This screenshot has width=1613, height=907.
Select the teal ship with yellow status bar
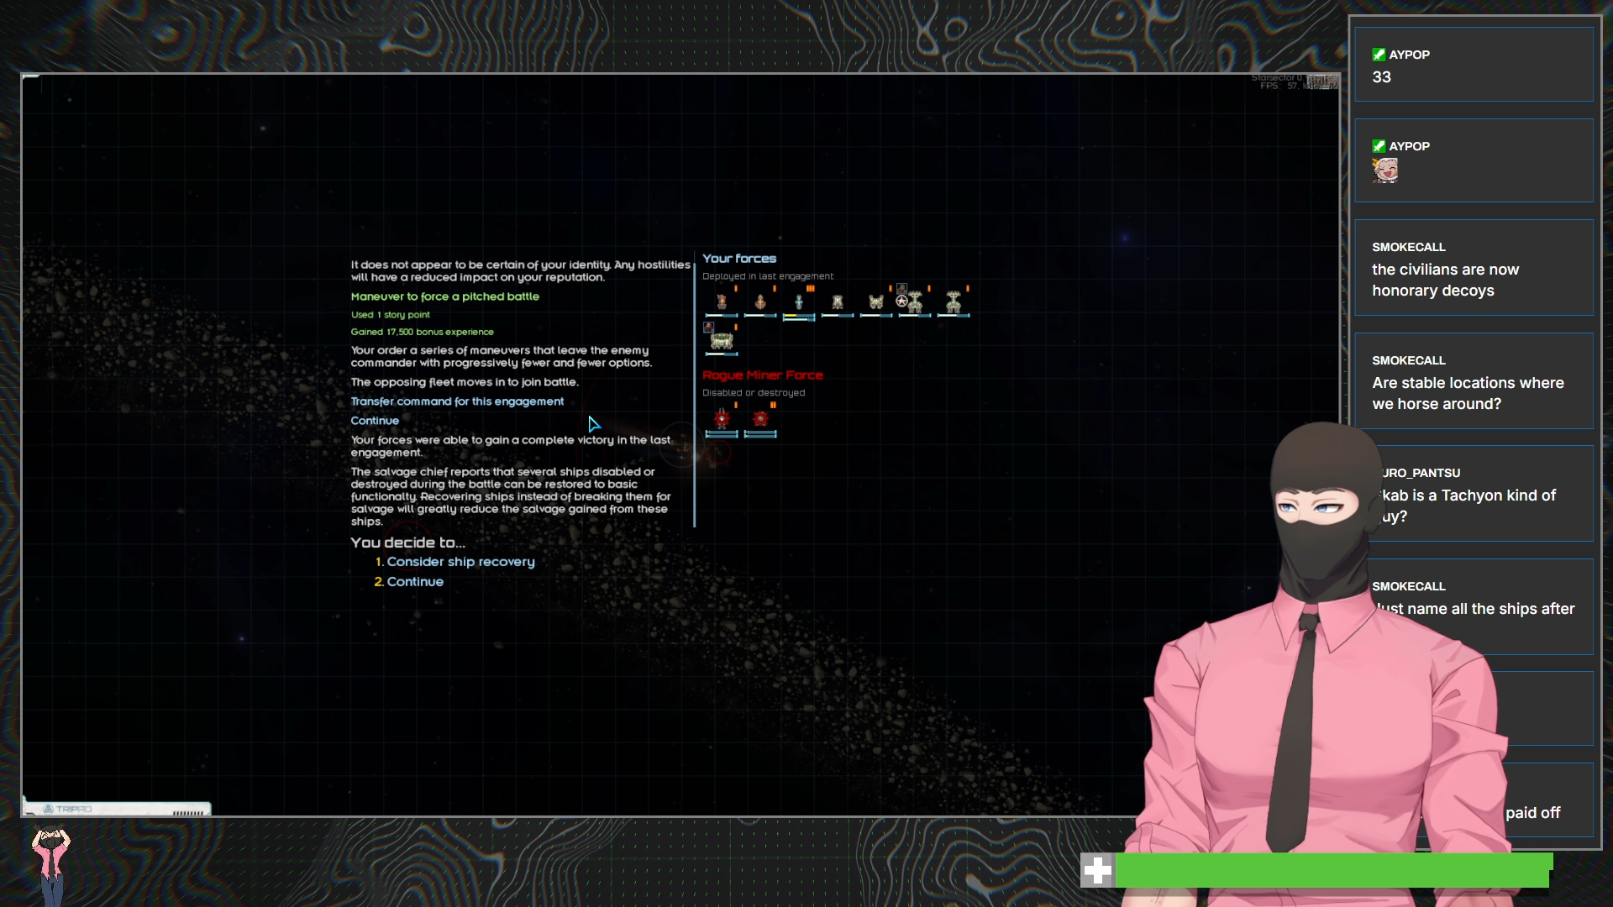pyautogui.click(x=798, y=302)
